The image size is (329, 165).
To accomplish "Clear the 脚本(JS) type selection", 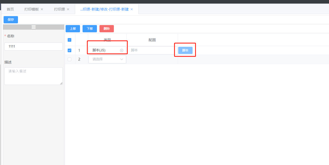I will pyautogui.click(x=122, y=50).
